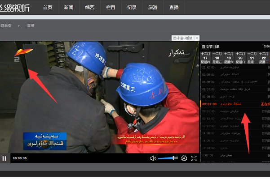The height and width of the screenshot is (179, 270).
Task: Select the 十二月 18 星期五 schedule date
Action: [x=217, y=58]
